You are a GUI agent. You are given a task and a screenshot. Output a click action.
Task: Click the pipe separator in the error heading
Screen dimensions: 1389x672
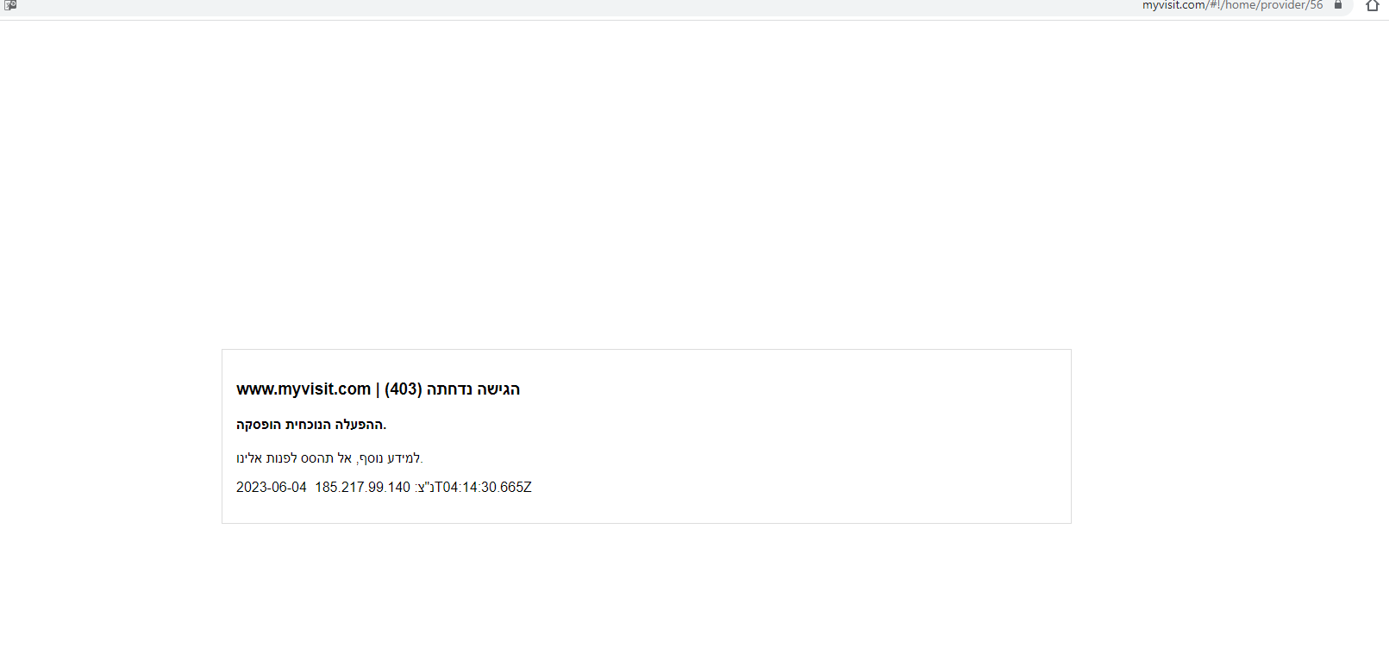coord(378,389)
